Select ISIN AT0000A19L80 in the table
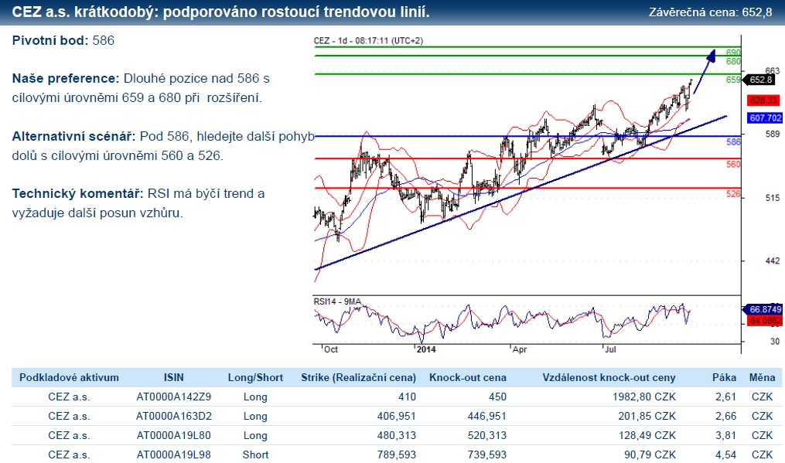 pos(174,435)
